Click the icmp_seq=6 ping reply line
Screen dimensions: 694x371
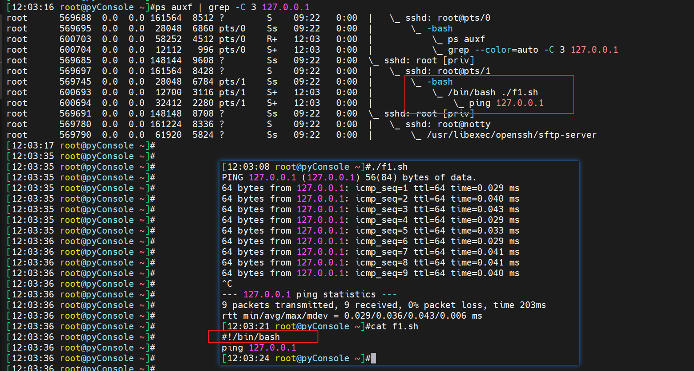tap(370, 241)
